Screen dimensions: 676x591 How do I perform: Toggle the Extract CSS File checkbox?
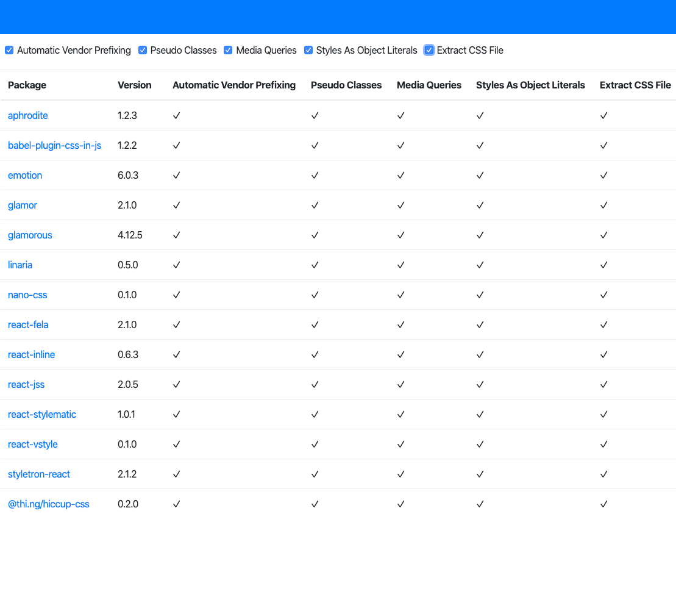[429, 50]
